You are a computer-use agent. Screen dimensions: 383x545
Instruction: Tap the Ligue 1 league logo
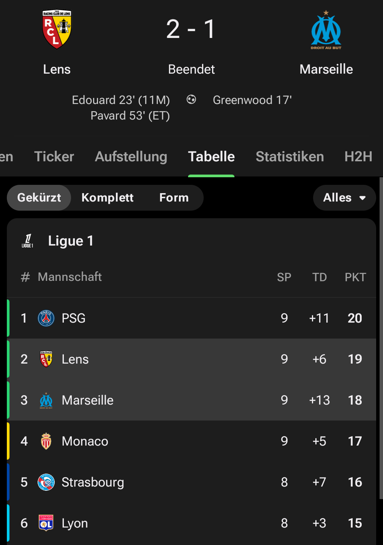click(27, 241)
